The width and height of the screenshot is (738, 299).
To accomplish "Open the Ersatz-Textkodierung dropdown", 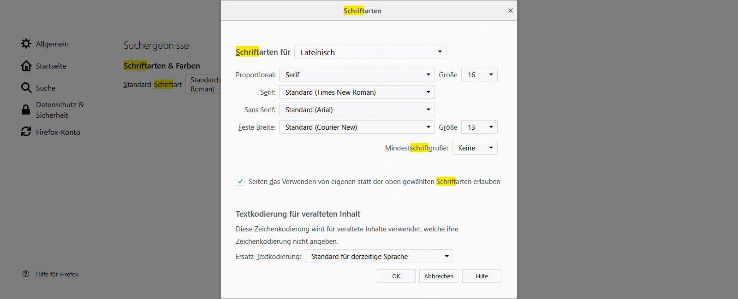I will (379, 257).
